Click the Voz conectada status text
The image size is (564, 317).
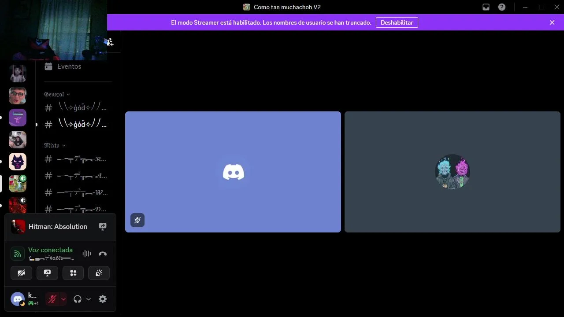coord(50,250)
